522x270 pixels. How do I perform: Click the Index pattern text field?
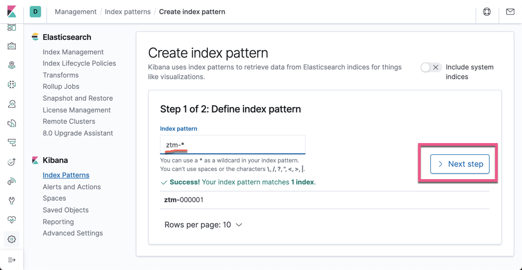tap(233, 145)
